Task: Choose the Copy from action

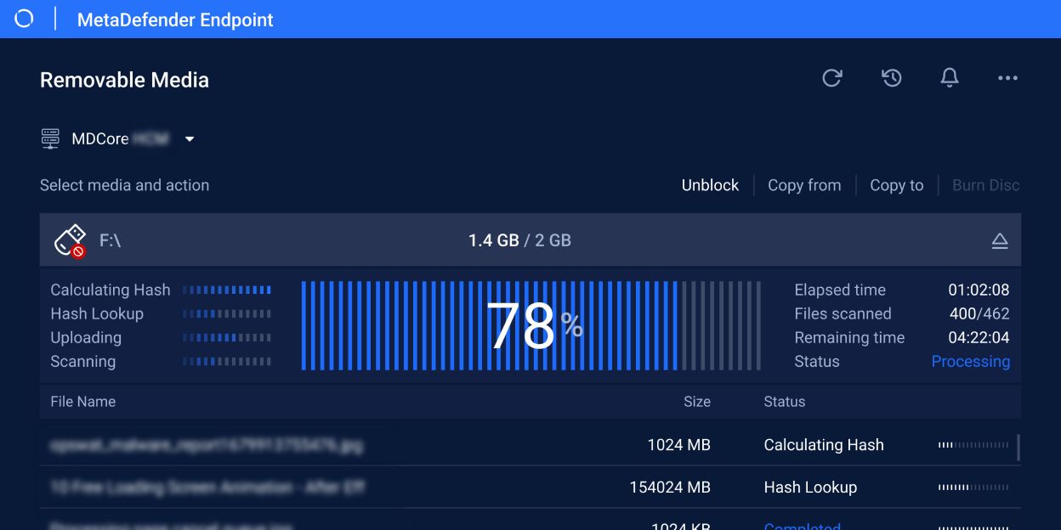Action: click(x=804, y=185)
